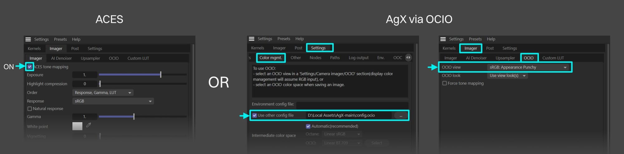Switch to Nodes sub-tab
This screenshot has width=624, height=154.
(315, 58)
